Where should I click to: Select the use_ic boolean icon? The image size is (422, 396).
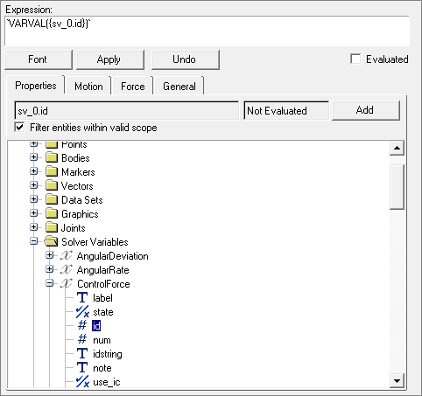(82, 382)
